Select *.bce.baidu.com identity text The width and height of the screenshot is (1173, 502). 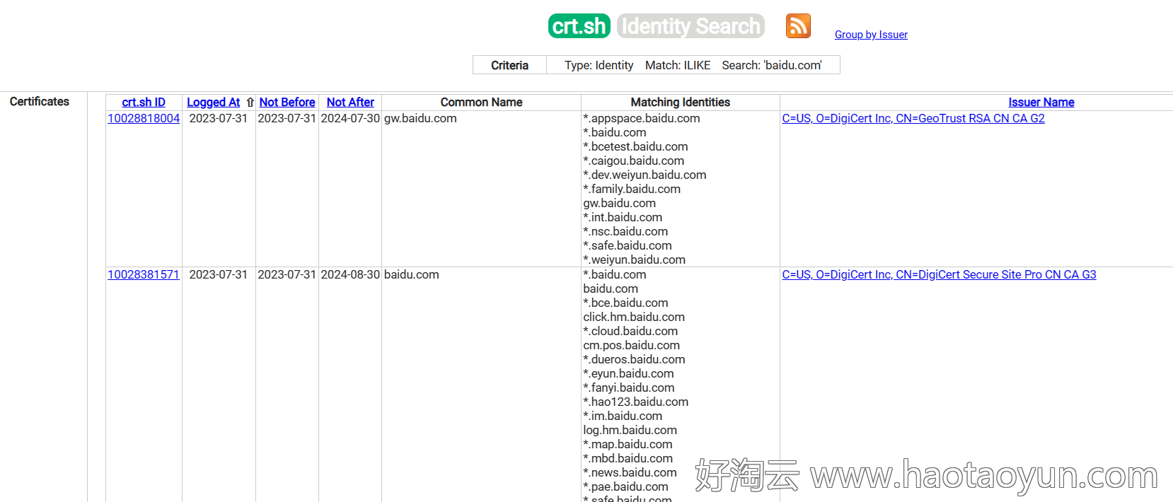[625, 303]
